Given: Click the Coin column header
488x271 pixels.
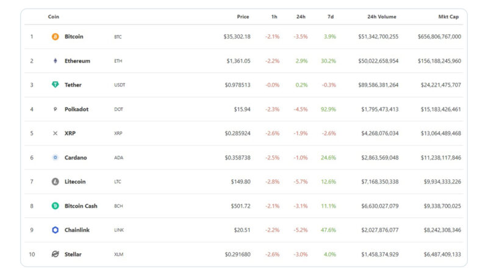Looking at the screenshot, I should tap(54, 16).
